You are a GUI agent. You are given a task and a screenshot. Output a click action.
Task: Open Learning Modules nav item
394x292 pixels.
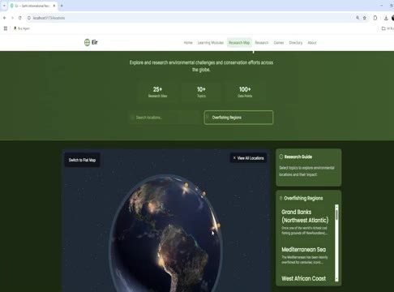[211, 43]
